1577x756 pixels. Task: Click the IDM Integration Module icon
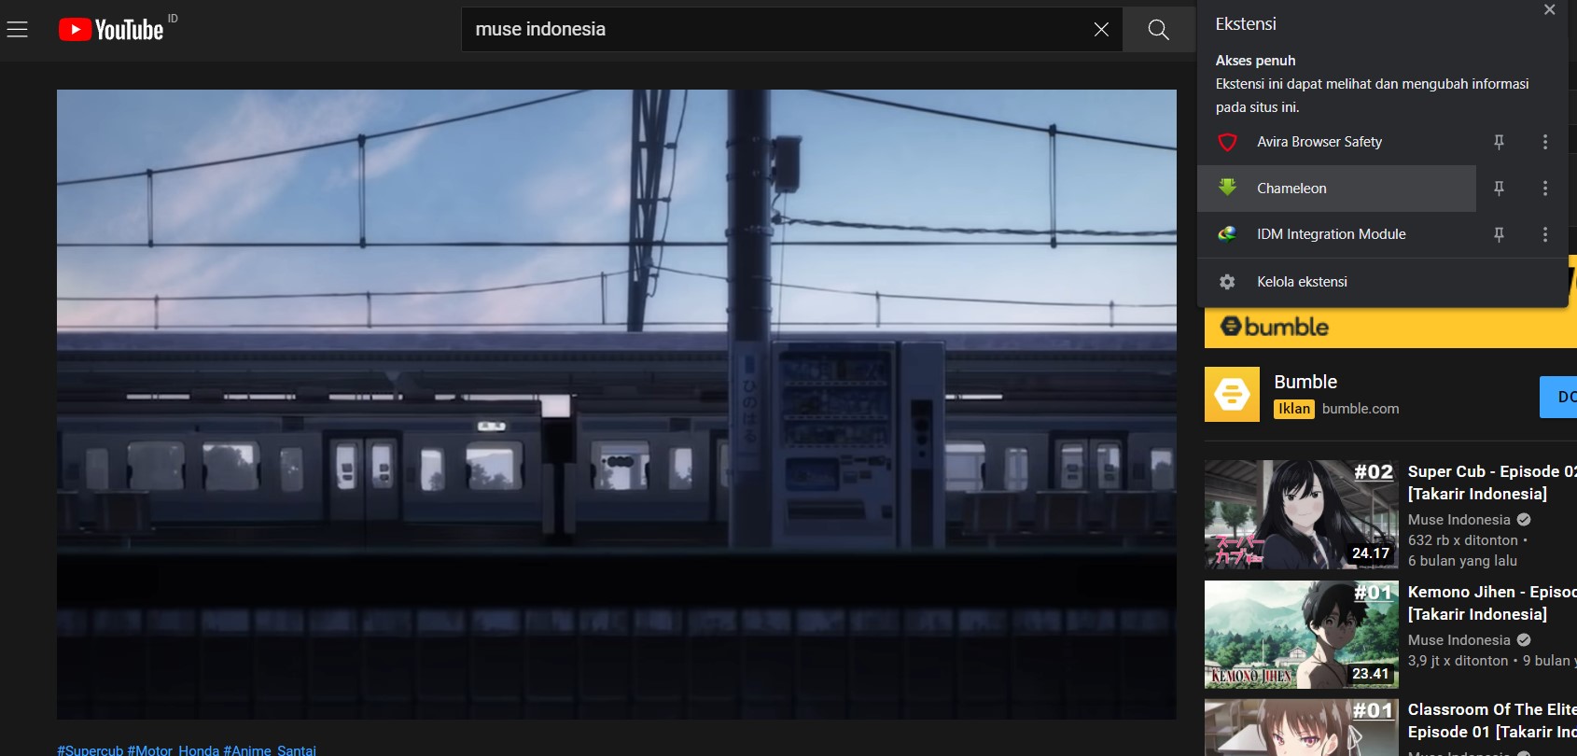(1228, 234)
